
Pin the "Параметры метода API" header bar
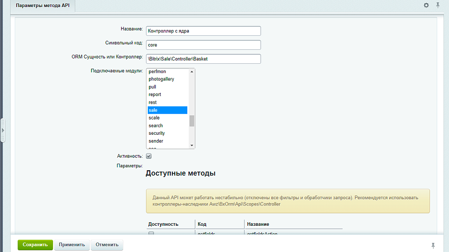click(437, 5)
